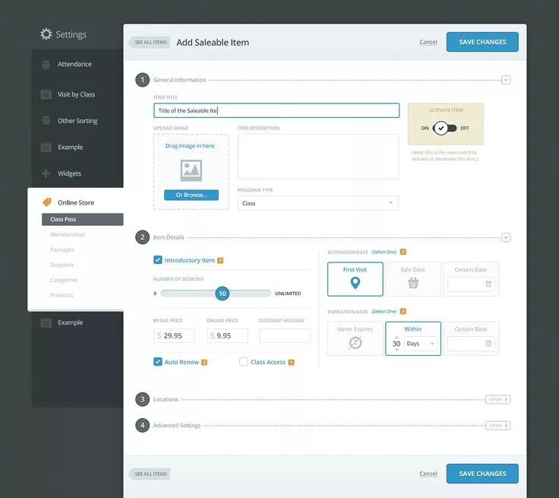Click the top Cancel link
This screenshot has width=559, height=498.
pyautogui.click(x=428, y=42)
